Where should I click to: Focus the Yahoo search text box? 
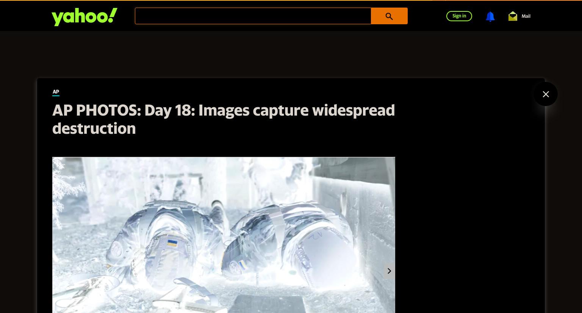pos(253,16)
